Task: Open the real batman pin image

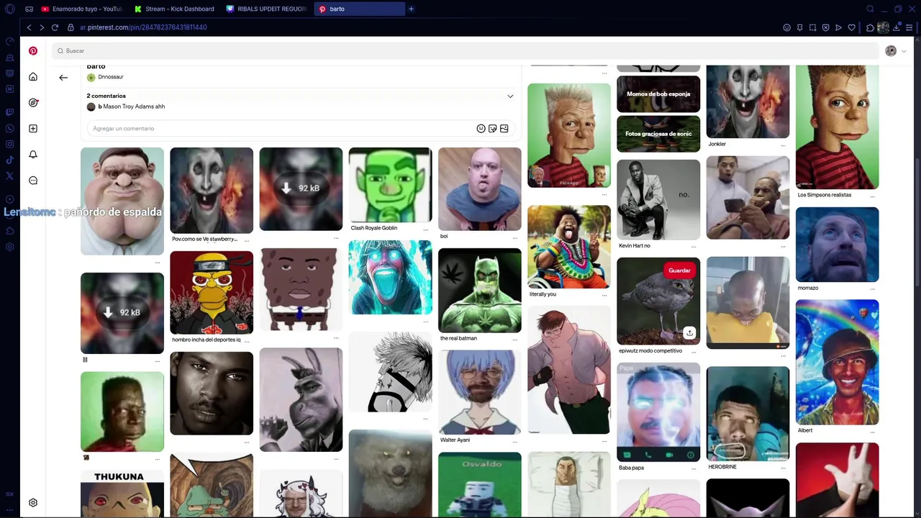Action: [479, 290]
